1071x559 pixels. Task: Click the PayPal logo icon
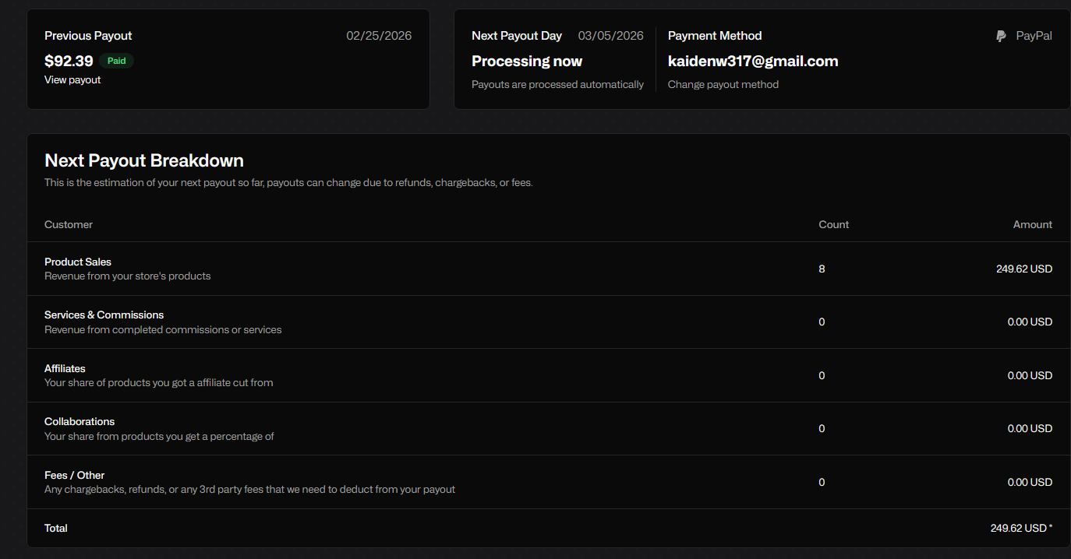1002,36
